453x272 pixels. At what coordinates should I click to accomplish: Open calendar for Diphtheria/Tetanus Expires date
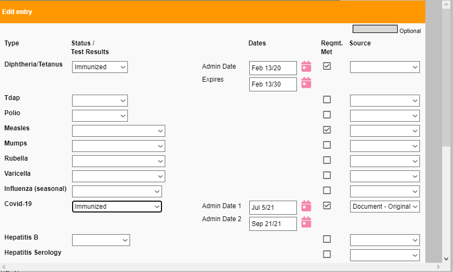pyautogui.click(x=306, y=83)
